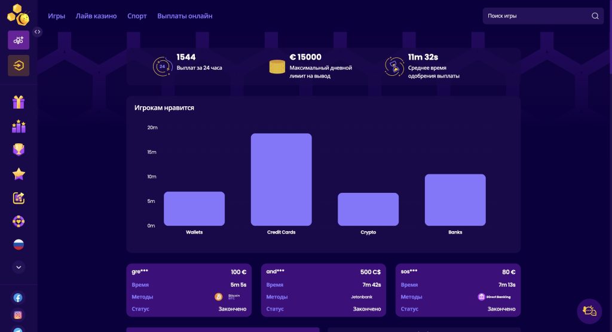Viewport: 612px width, 332px height.
Task: Open the Игры menu item
Action: coord(56,16)
